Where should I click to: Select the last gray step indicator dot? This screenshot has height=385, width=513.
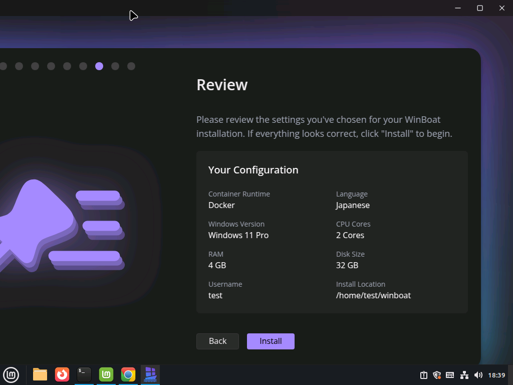(131, 66)
